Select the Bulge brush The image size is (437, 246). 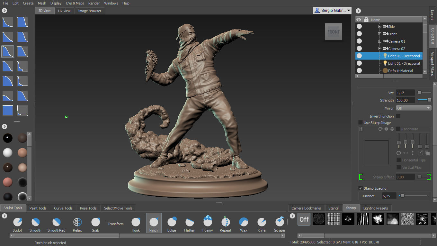(x=172, y=224)
